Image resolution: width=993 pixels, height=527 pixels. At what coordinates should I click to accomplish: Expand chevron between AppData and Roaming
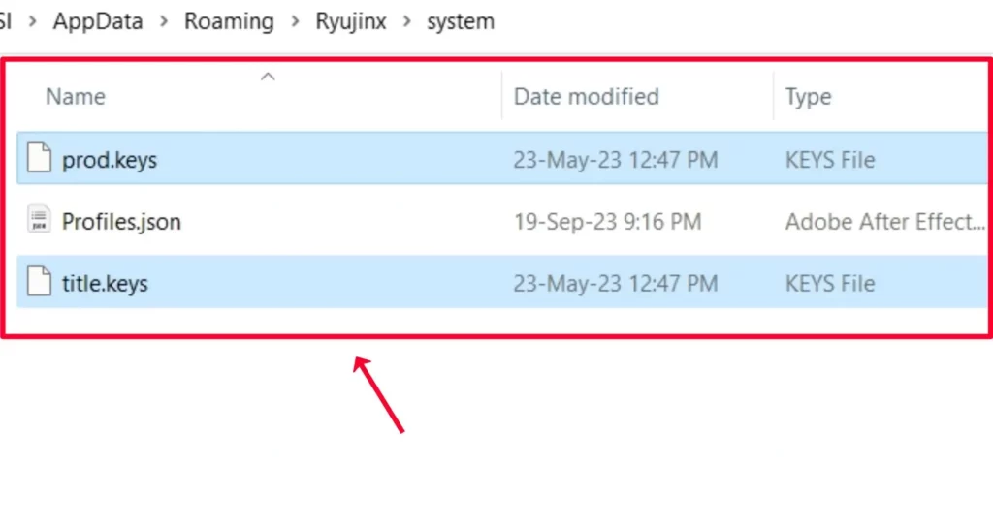point(164,22)
